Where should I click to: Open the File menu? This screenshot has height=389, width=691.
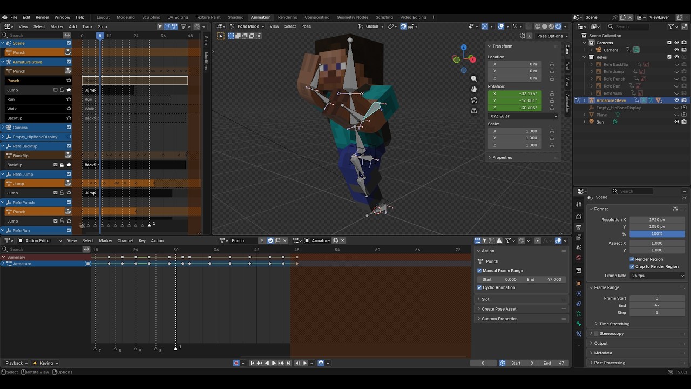[x=14, y=17]
